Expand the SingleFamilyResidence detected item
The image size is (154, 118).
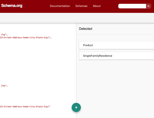[116, 56]
